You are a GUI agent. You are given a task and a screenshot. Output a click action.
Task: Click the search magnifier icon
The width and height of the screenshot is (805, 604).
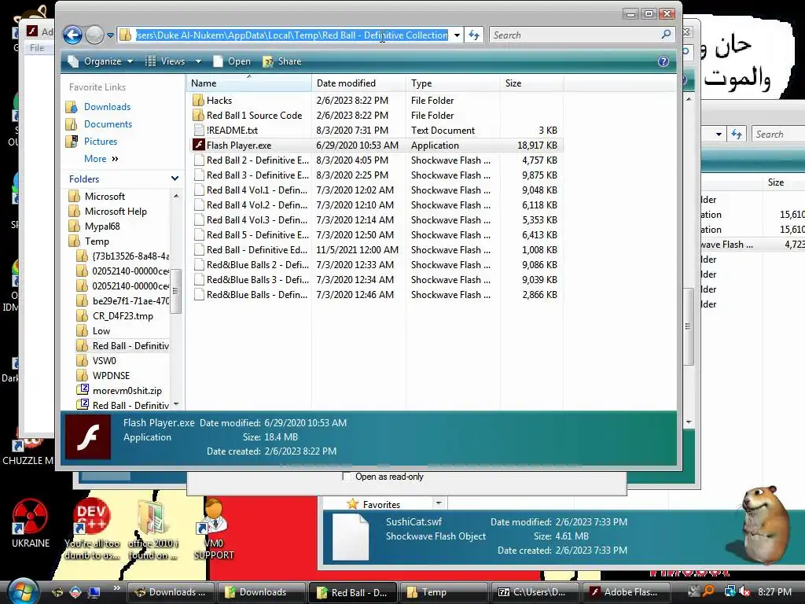[667, 35]
